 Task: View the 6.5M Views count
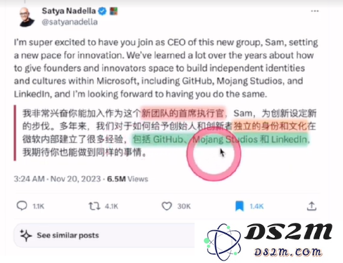tap(127, 179)
